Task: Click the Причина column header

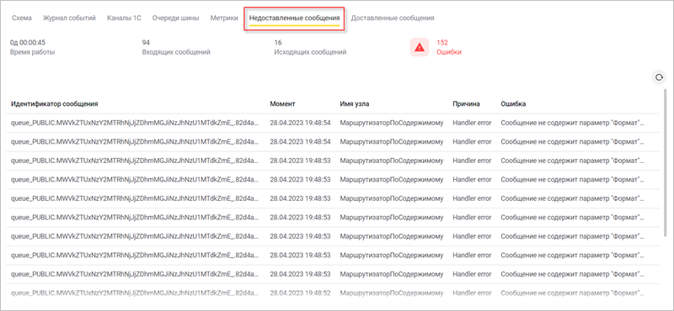Action: 467,104
